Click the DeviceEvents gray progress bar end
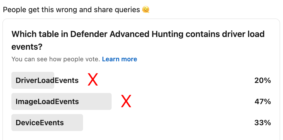 (80, 123)
